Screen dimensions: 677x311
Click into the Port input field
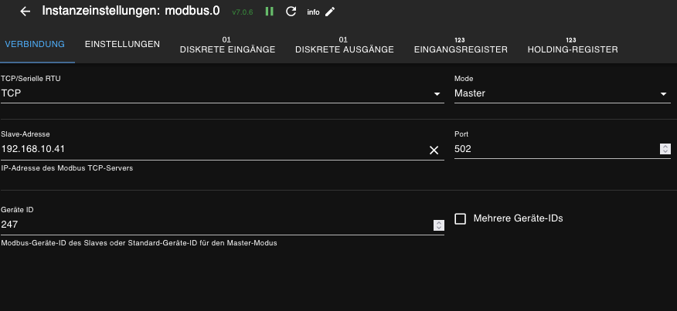point(553,149)
